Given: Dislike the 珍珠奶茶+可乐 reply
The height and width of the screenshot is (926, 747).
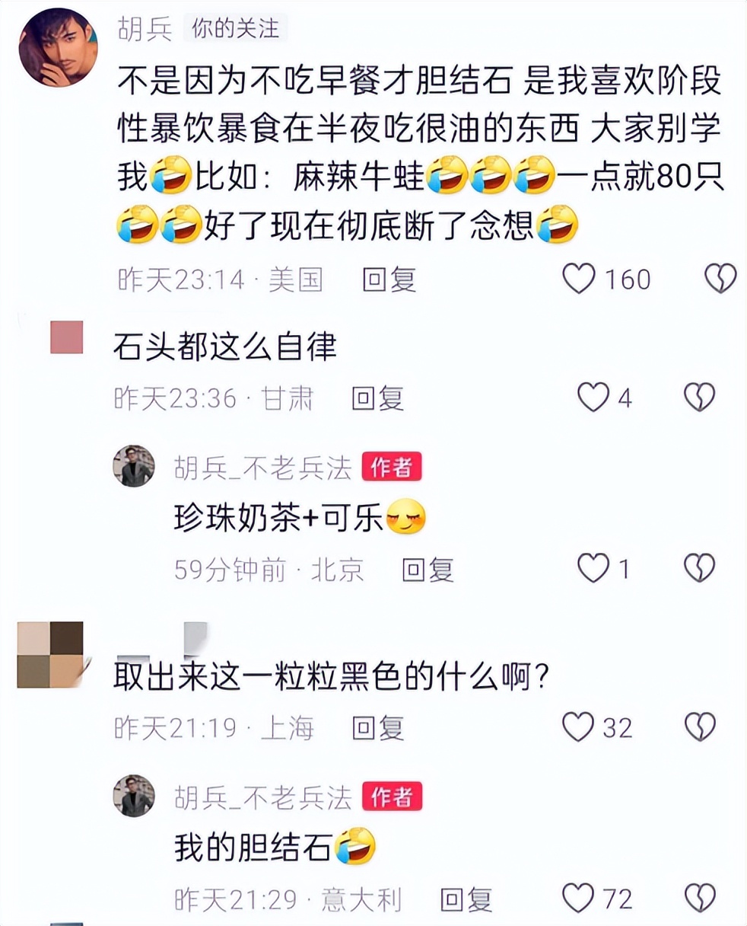Looking at the screenshot, I should pyautogui.click(x=699, y=568).
